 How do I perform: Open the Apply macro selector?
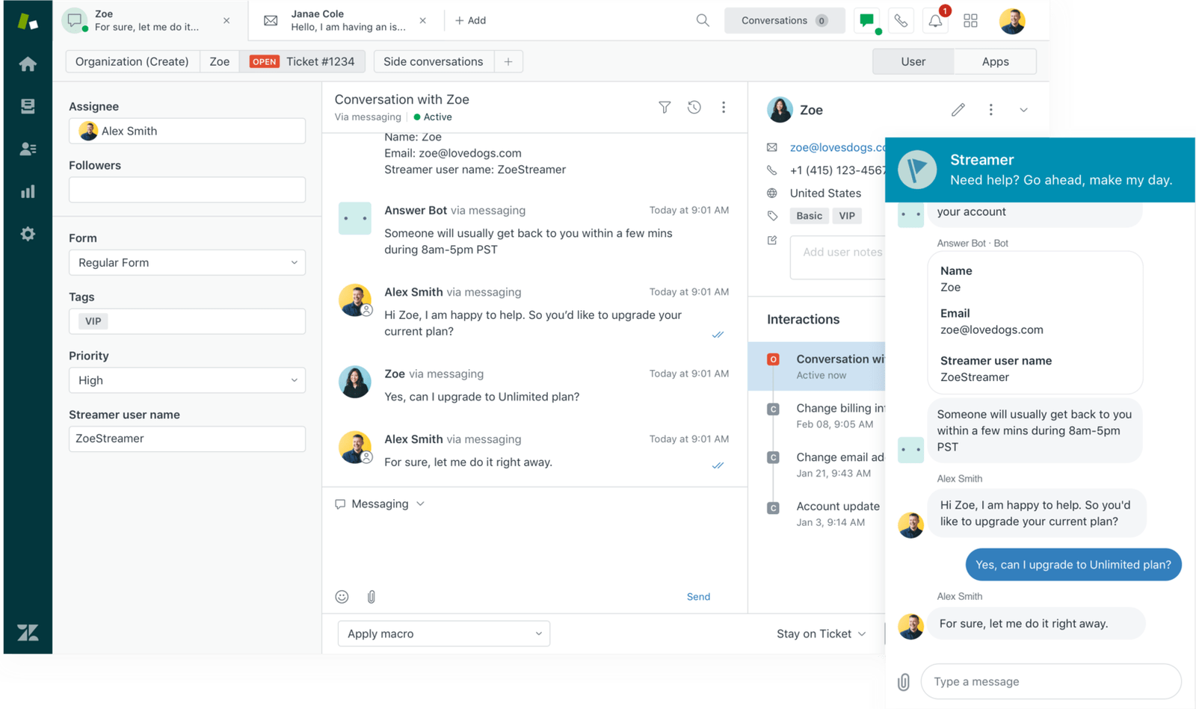[x=443, y=633]
